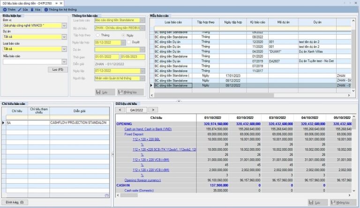
Task: Click the Thêm (add) toolbar icon
Action: pyautogui.click(x=4, y=9)
